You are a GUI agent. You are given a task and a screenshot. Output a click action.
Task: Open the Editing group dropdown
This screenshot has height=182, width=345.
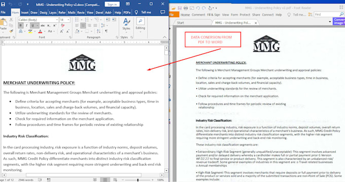point(140,25)
